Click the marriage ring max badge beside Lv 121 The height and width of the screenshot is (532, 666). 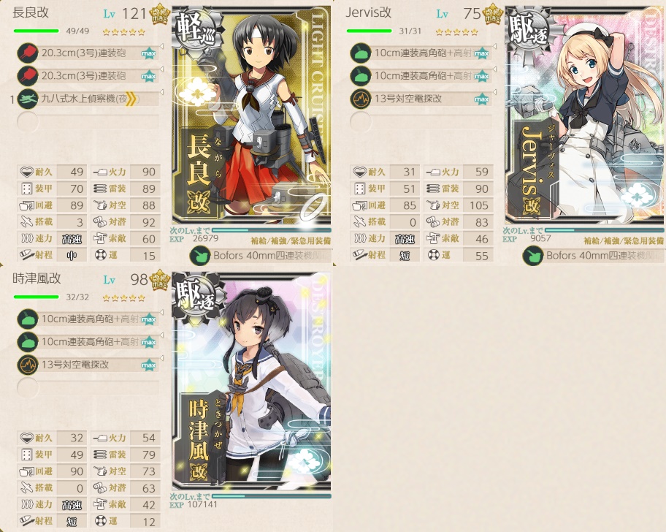tap(160, 15)
